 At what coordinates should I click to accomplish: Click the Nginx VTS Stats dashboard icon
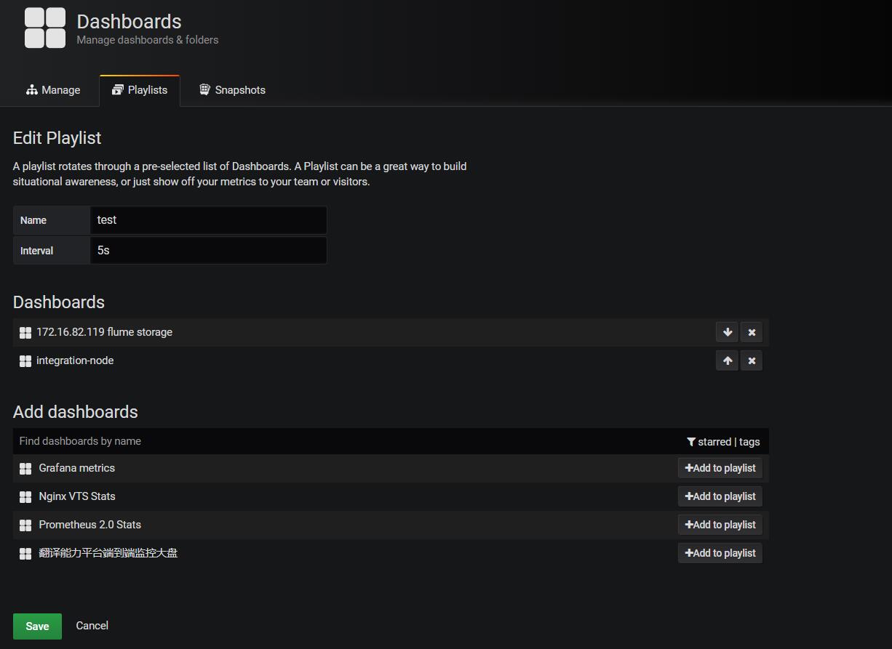pos(25,497)
